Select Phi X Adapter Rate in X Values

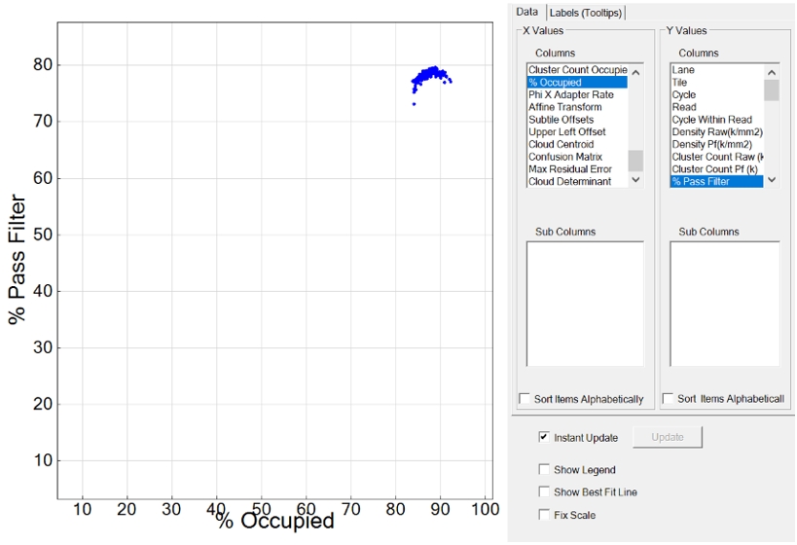570,95
